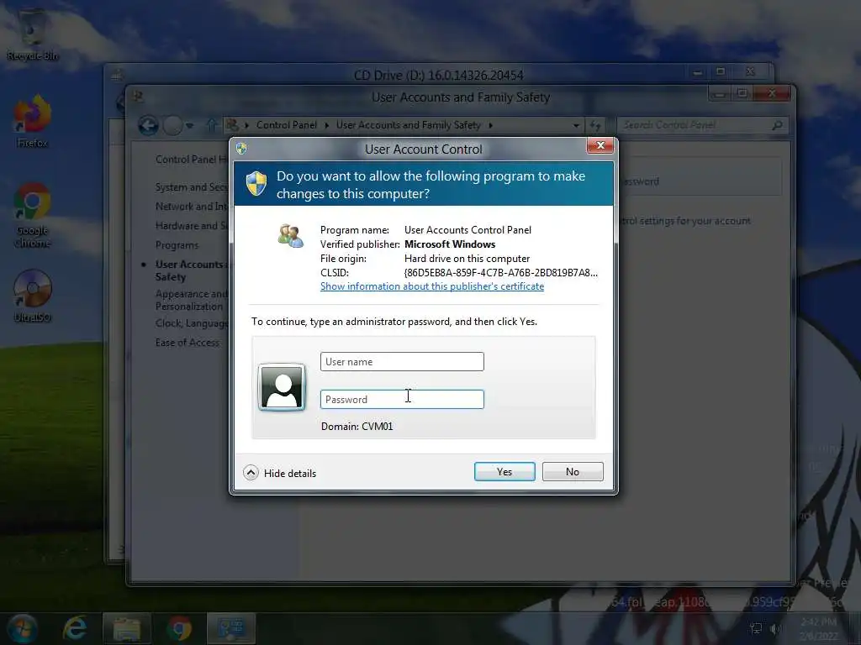This screenshot has height=645, width=861.
Task: Click the taskbar clock
Action: click(x=818, y=628)
